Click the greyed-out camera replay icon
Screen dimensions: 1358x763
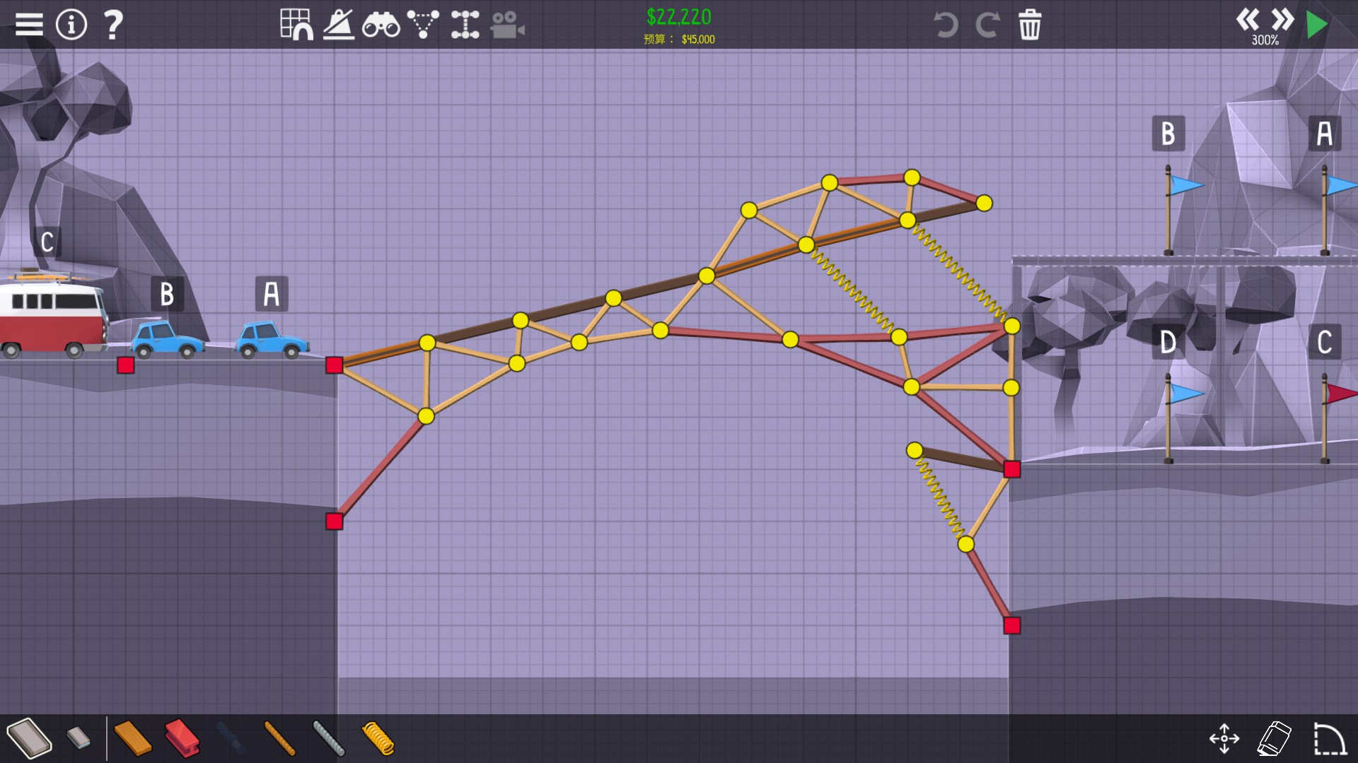[x=507, y=25]
